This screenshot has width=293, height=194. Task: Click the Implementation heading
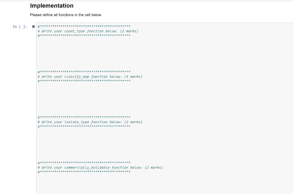coord(52,6)
